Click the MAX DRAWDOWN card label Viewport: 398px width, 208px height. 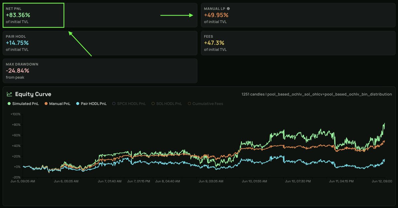point(22,64)
